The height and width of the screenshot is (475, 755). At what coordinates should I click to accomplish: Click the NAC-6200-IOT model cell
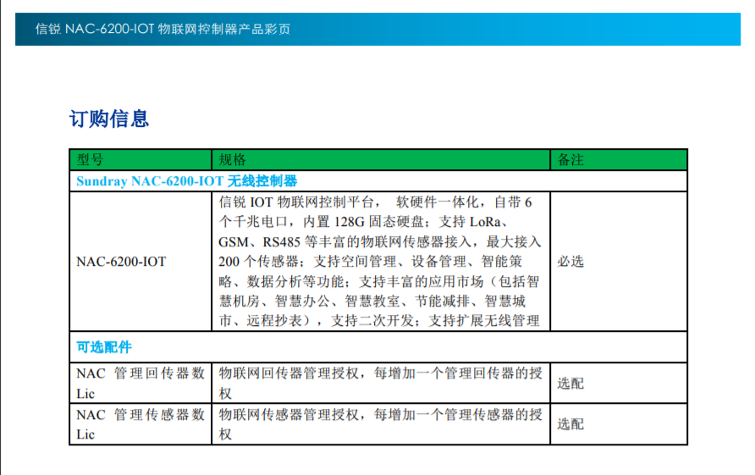point(141,262)
